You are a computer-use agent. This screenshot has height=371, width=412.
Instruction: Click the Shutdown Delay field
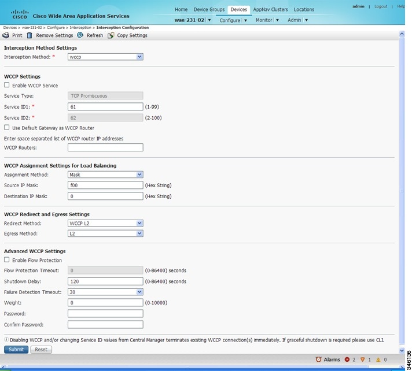point(105,281)
